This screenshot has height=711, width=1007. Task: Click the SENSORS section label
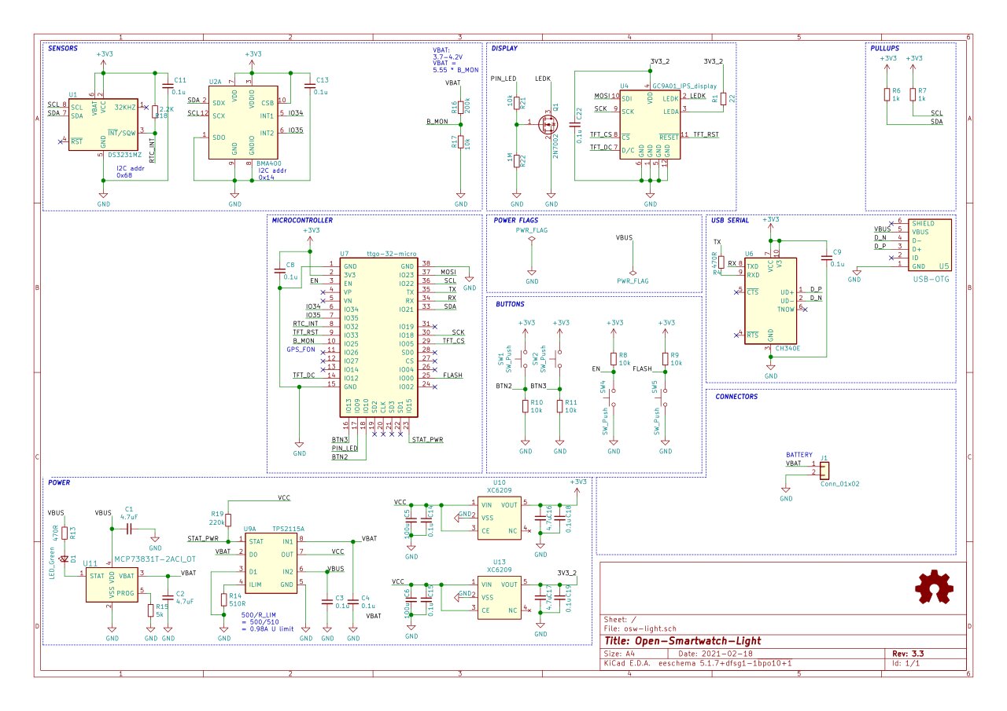click(63, 48)
